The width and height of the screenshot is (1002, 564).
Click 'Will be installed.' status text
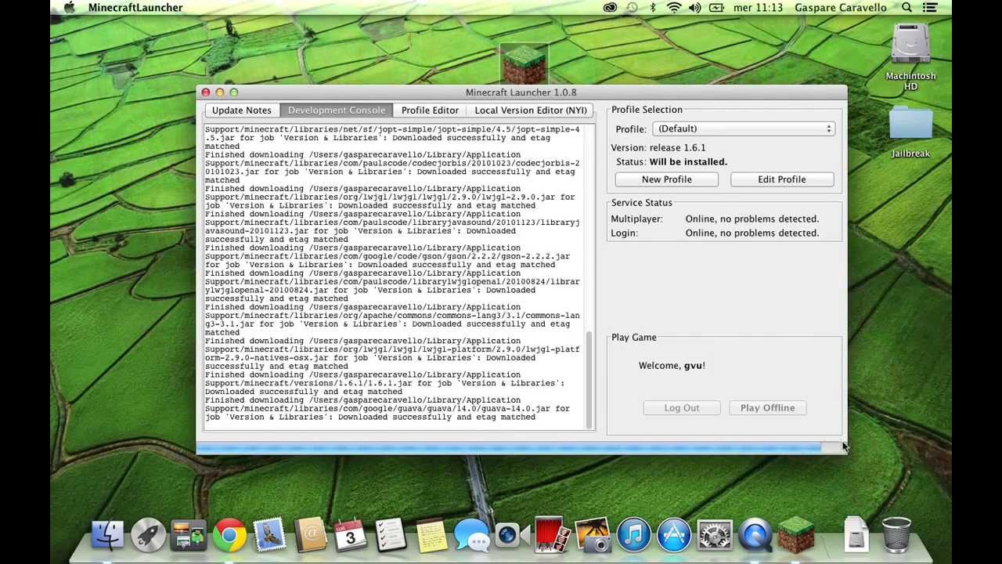pos(688,162)
